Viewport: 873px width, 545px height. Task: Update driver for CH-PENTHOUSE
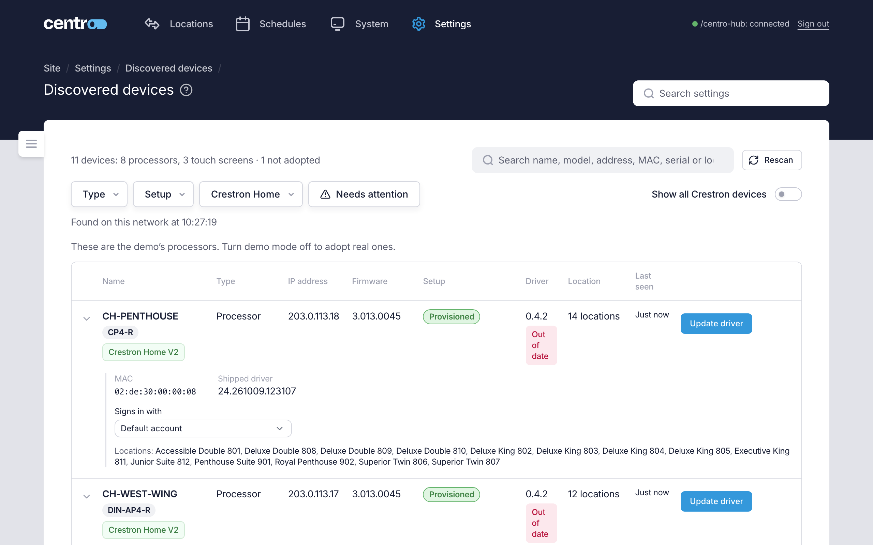[x=716, y=323]
